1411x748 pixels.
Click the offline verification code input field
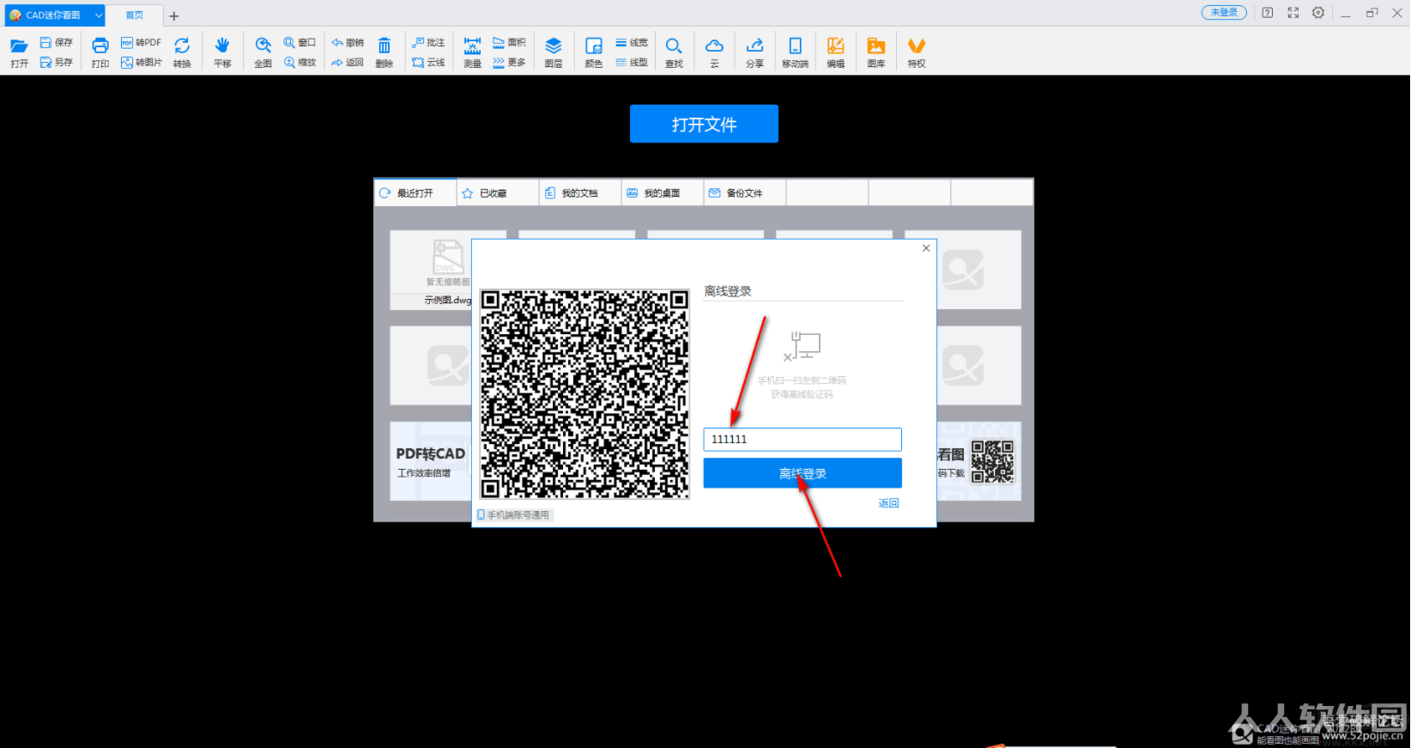pyautogui.click(x=802, y=439)
